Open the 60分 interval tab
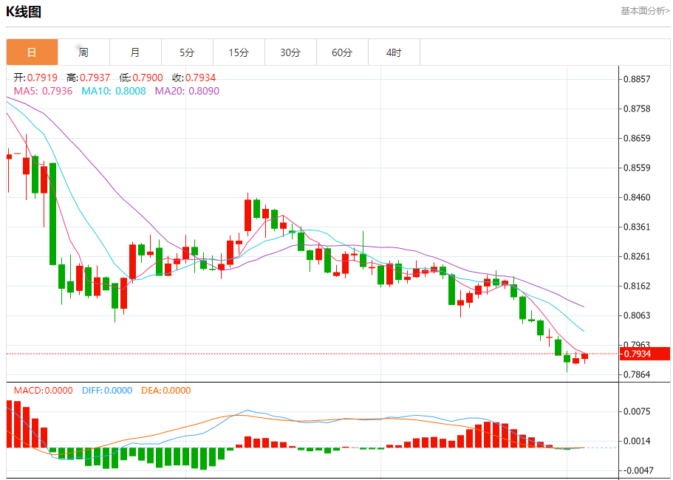The width and height of the screenshot is (673, 480). tap(343, 52)
